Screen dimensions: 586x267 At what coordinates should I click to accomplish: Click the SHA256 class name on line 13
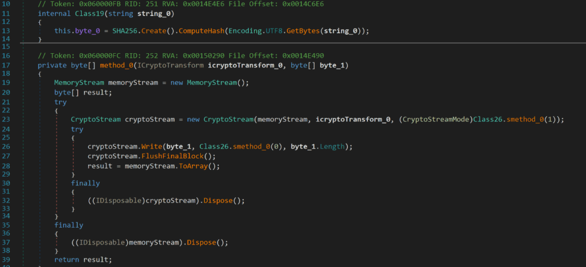pos(125,31)
